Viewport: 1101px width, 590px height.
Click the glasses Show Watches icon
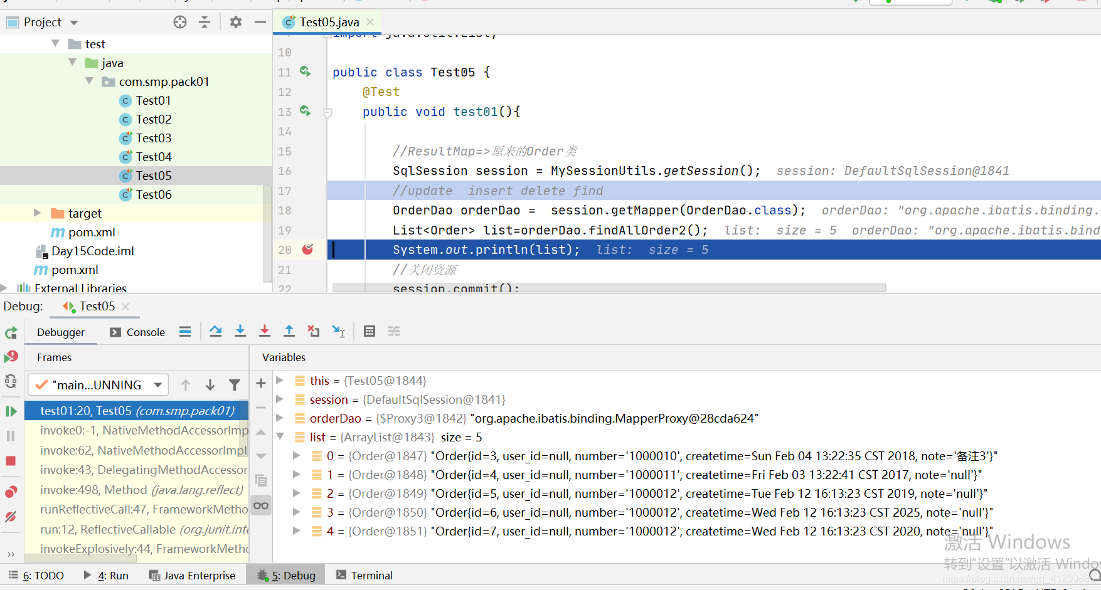(x=261, y=505)
